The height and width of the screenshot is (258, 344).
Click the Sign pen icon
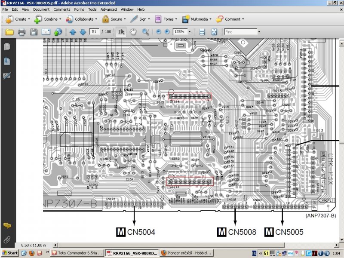coord(134,19)
